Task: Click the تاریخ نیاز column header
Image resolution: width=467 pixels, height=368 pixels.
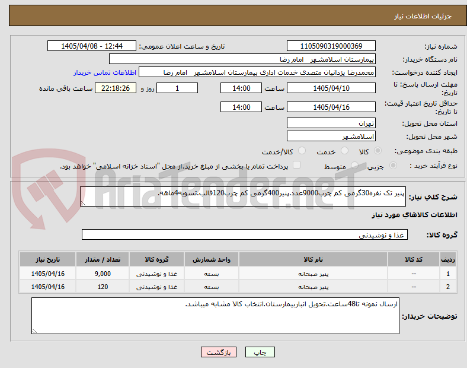Action: click(x=47, y=259)
